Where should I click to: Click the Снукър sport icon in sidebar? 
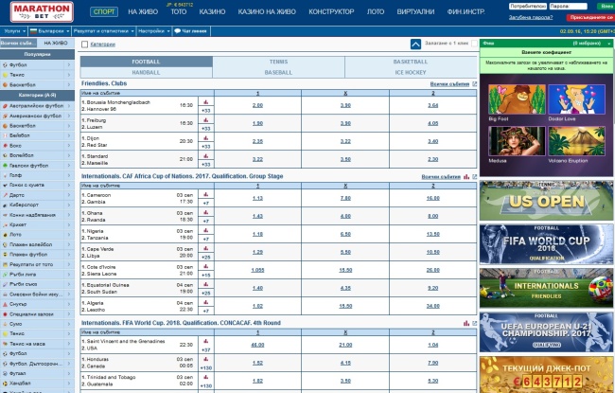point(5,304)
